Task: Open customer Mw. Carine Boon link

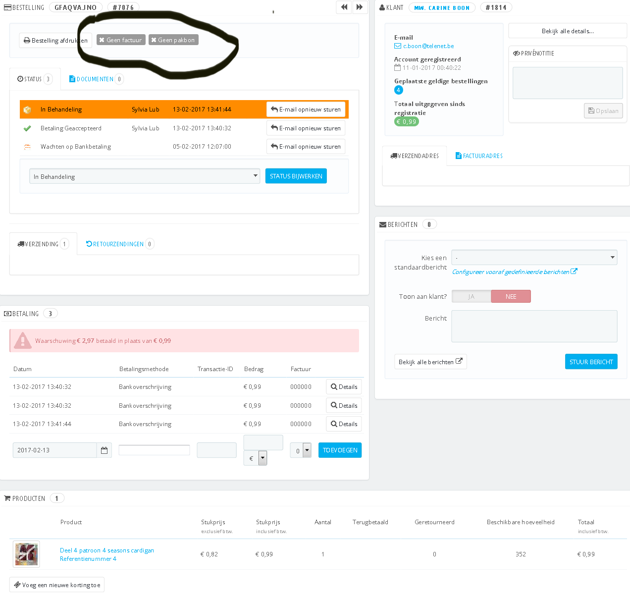Action: [x=442, y=7]
